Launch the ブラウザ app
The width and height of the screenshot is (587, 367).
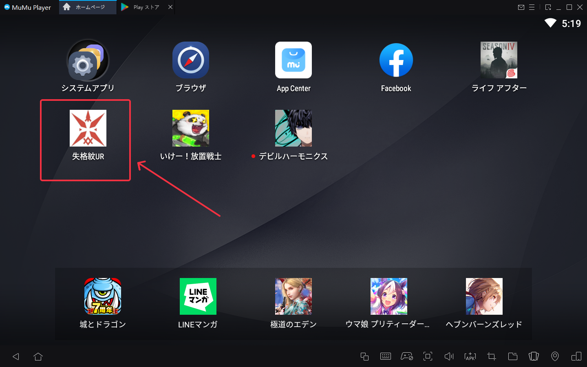(191, 60)
